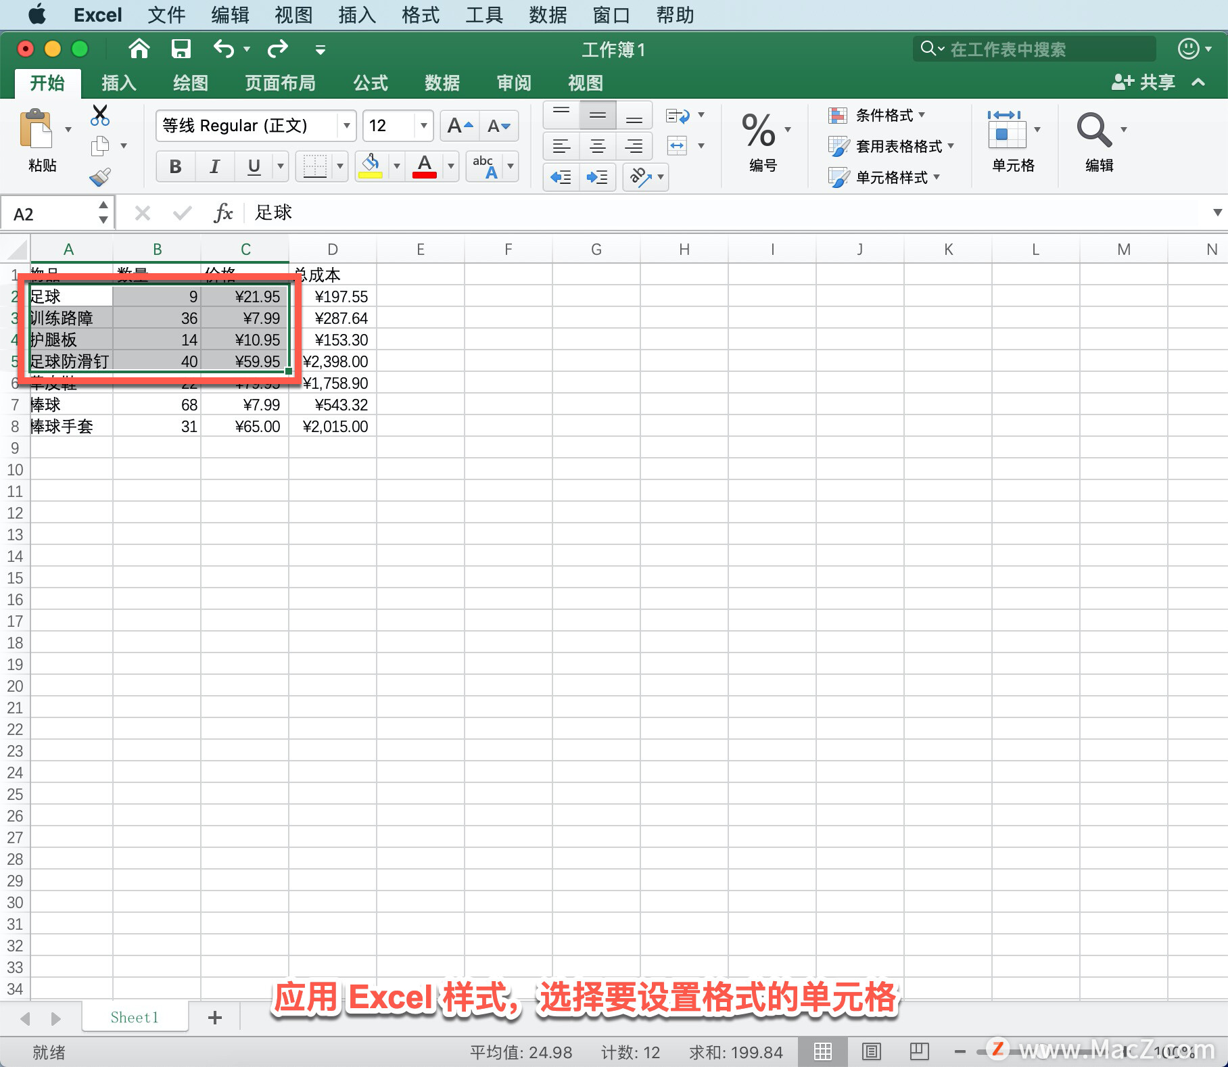Click the merge and center icon
1228x1067 pixels.
click(678, 145)
